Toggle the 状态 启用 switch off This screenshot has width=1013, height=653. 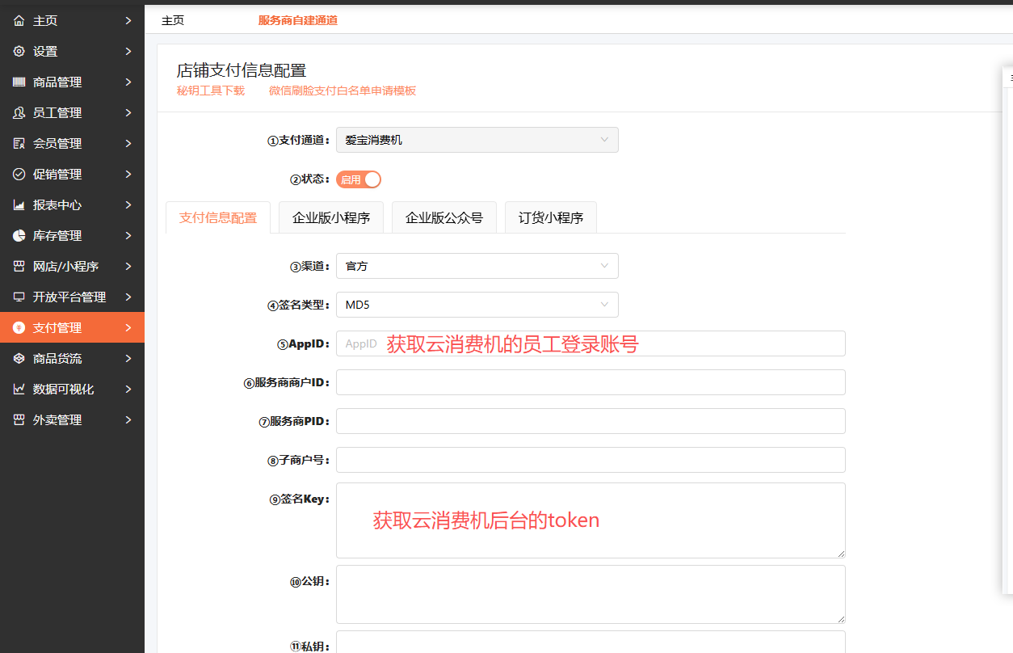pos(359,179)
